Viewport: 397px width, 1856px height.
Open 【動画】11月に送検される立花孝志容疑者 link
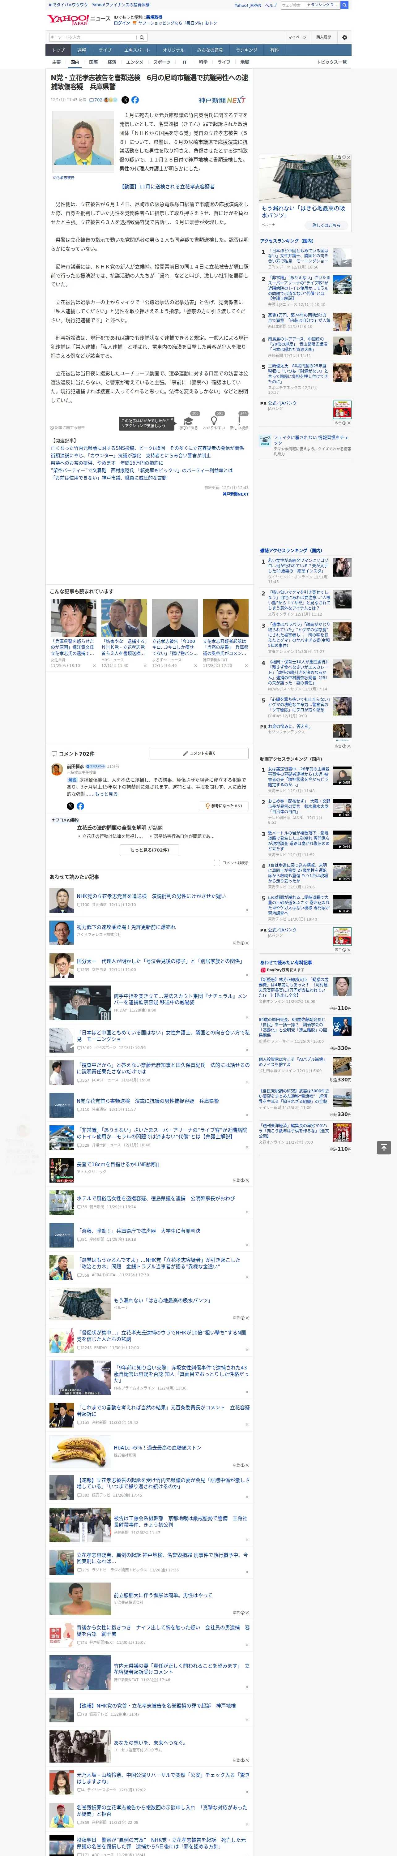coord(167,187)
